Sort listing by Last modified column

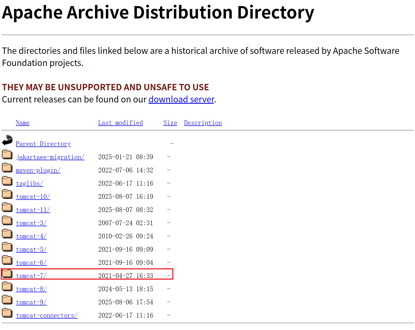click(120, 123)
